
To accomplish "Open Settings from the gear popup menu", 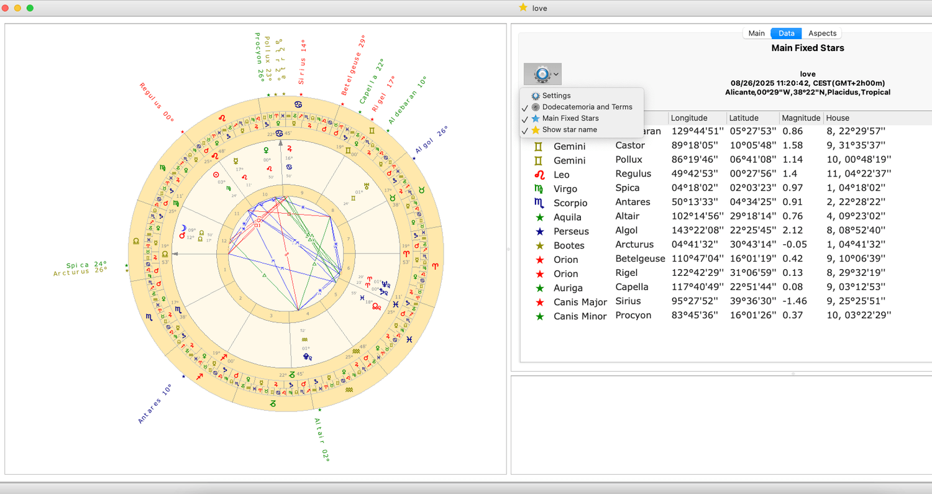I will coord(556,96).
